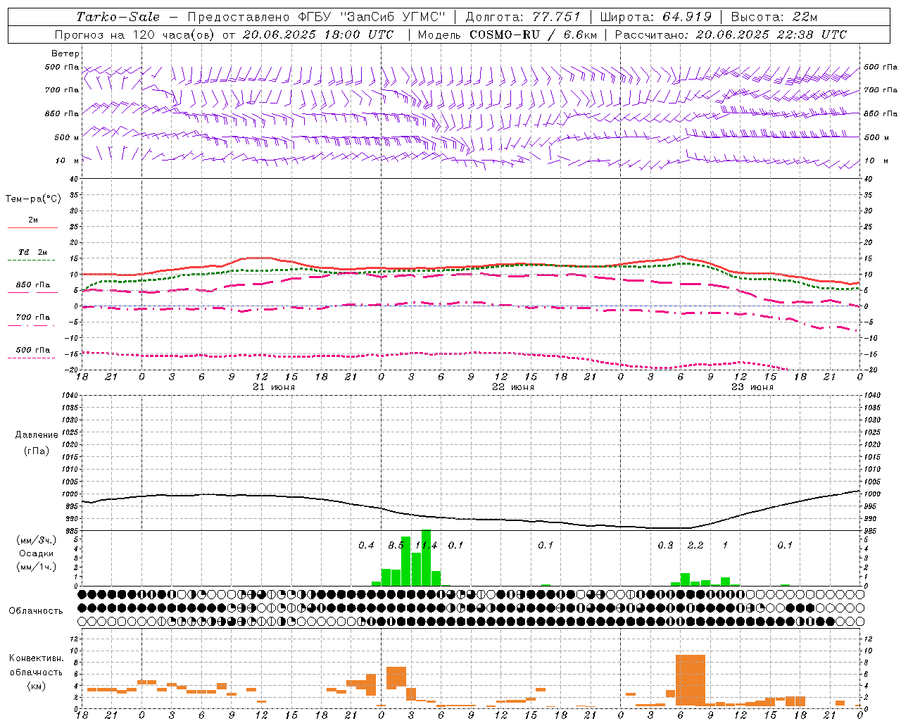Click the tallest orange convective cloud bar
901x721 pixels.
coord(690,680)
